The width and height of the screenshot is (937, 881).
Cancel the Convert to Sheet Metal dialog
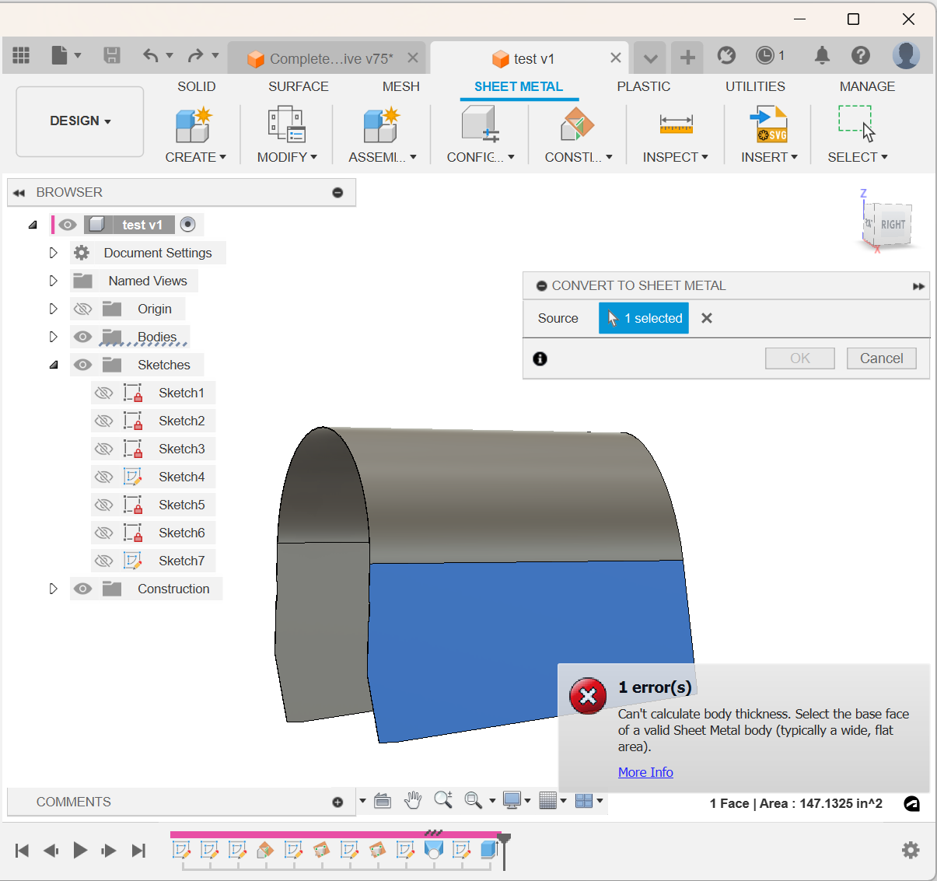(881, 358)
